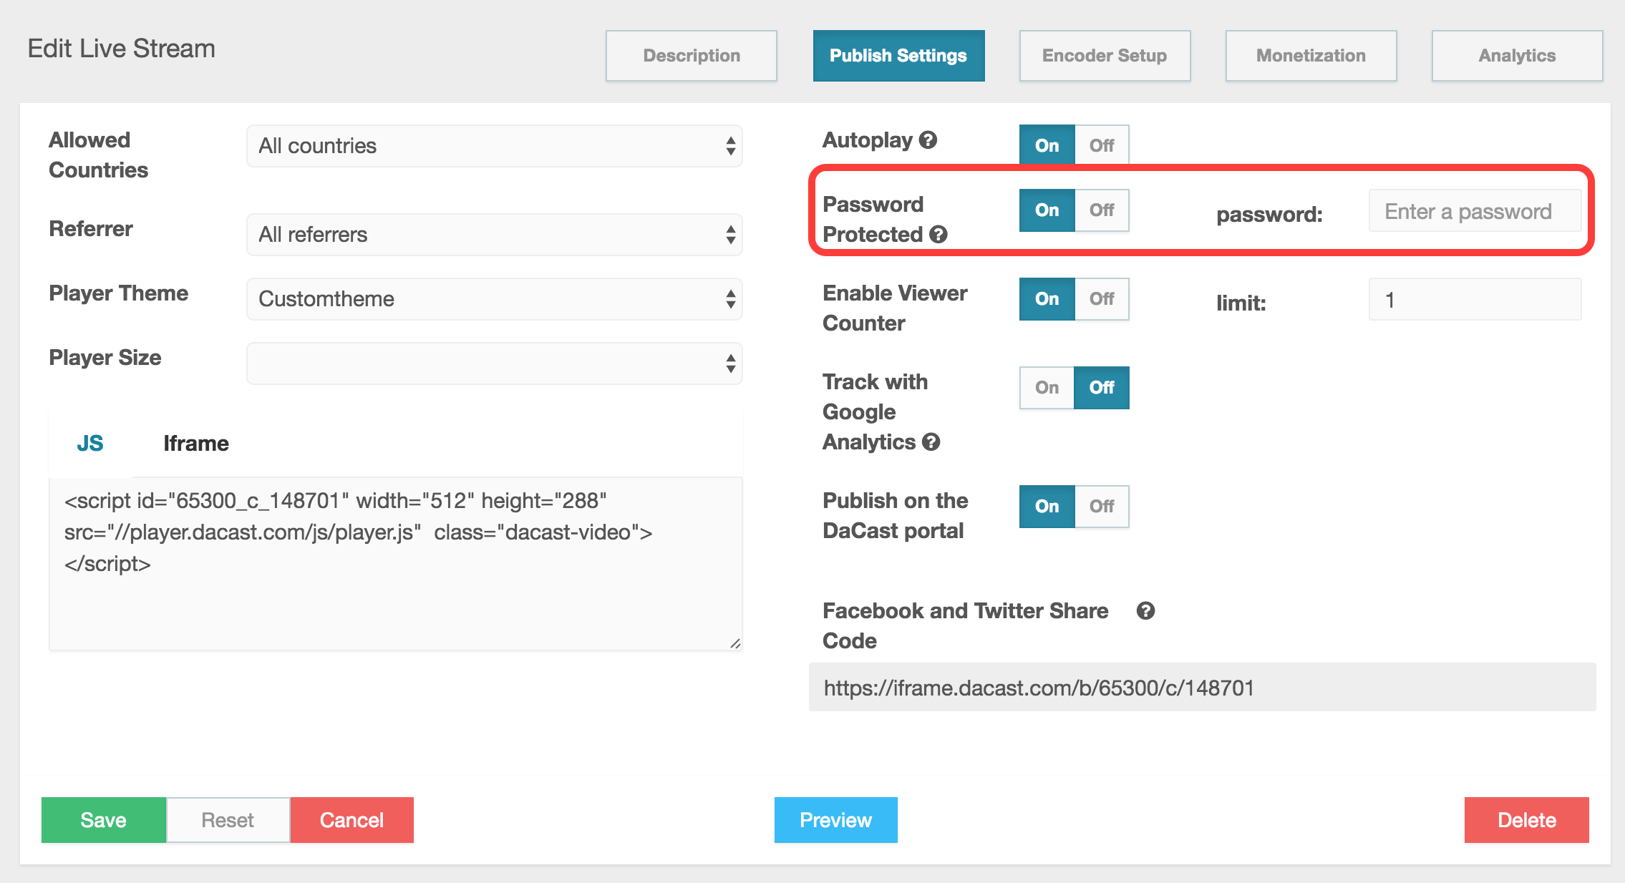Viewport: 1625px width, 883px height.
Task: Set Publish on DaCast portal to Off
Action: point(1102,506)
